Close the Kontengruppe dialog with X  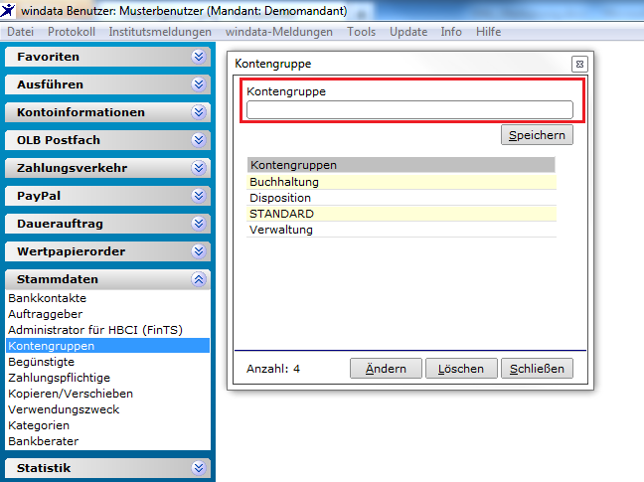pyautogui.click(x=580, y=64)
